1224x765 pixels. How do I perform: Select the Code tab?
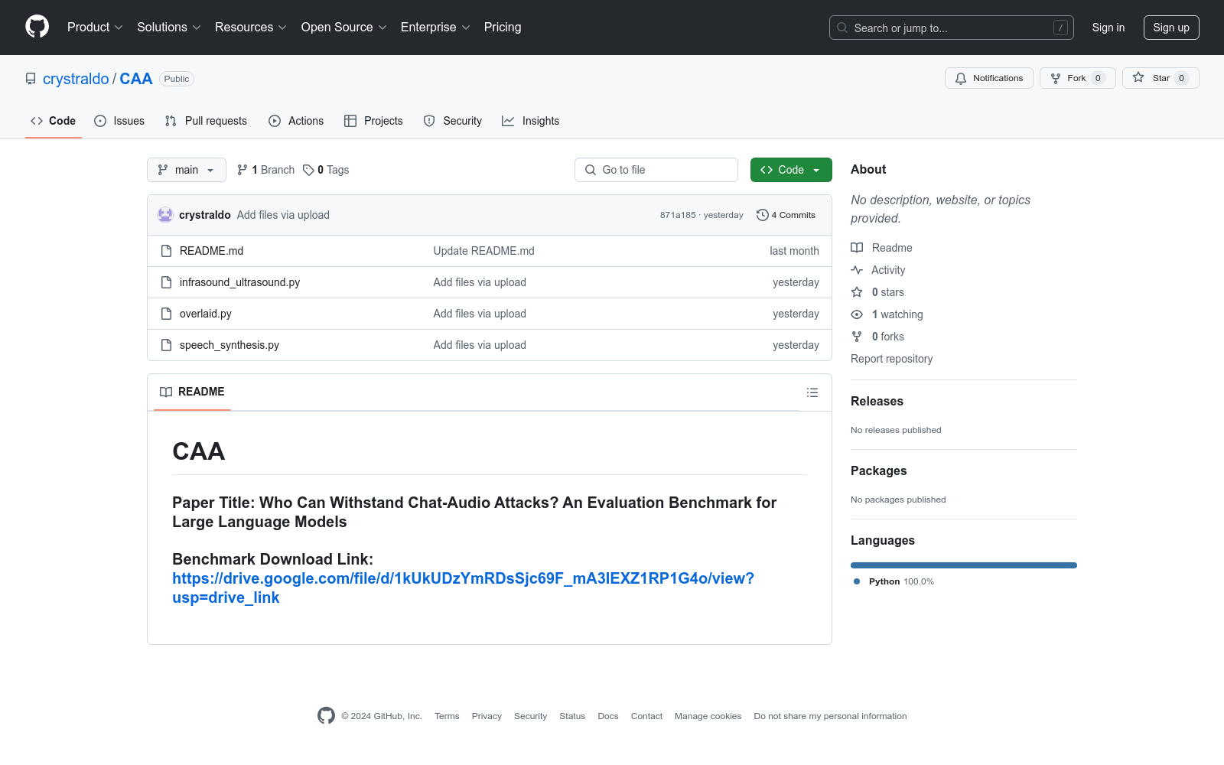pyautogui.click(x=54, y=121)
